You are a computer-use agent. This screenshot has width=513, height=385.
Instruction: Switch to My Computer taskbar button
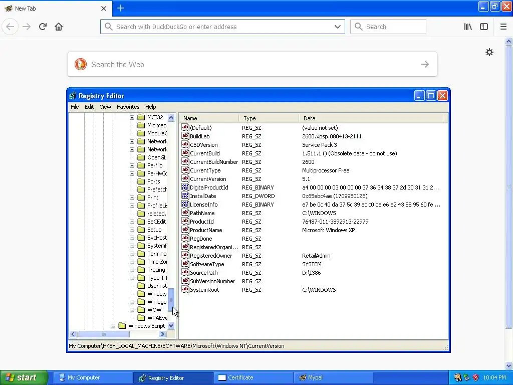(x=92, y=377)
